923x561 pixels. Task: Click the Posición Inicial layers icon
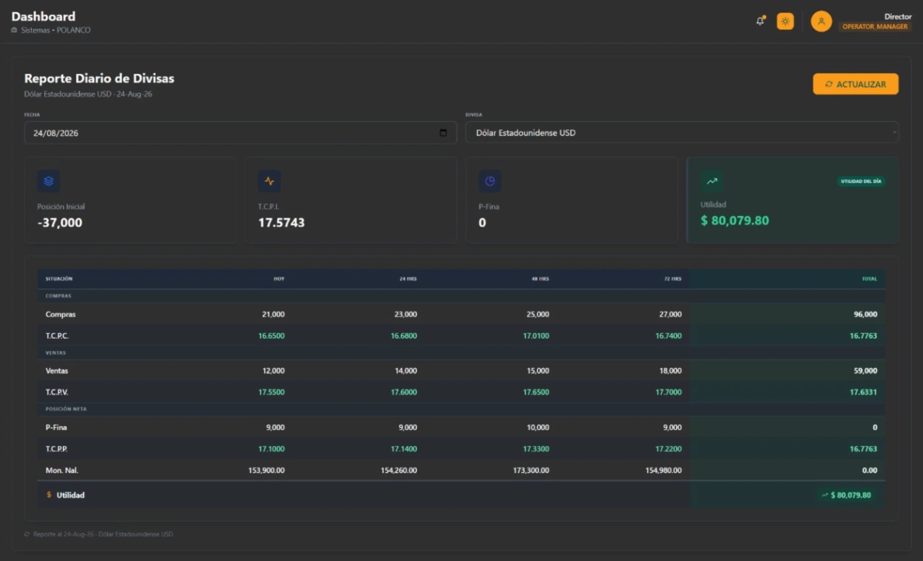(49, 182)
